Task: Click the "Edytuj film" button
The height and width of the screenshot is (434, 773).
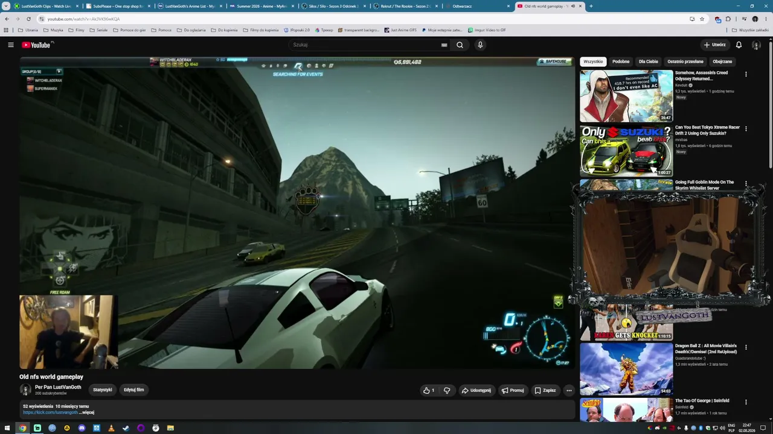Action: click(x=134, y=390)
